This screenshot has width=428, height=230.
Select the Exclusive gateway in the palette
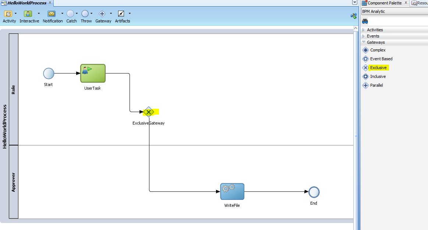pyautogui.click(x=378, y=68)
